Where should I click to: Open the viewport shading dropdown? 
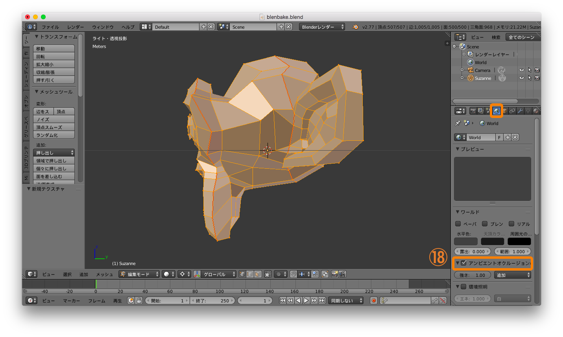pyautogui.click(x=169, y=274)
